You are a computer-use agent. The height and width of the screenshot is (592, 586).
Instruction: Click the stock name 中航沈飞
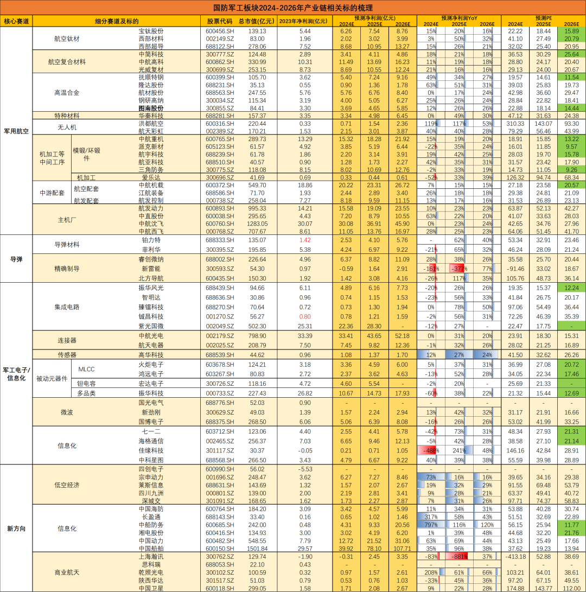coord(151,224)
